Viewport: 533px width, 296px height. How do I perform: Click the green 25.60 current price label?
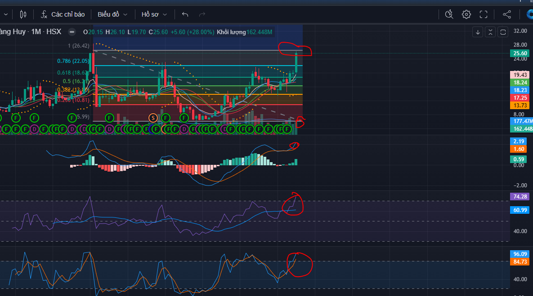(x=520, y=53)
